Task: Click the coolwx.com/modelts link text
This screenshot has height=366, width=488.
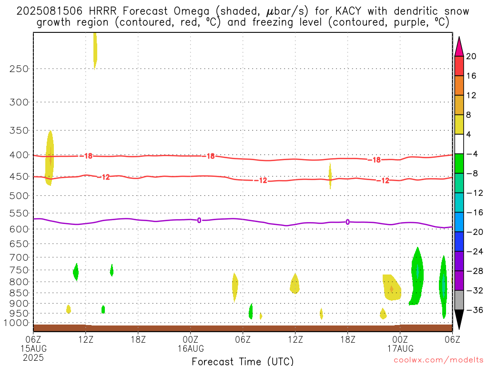Action: point(438,360)
